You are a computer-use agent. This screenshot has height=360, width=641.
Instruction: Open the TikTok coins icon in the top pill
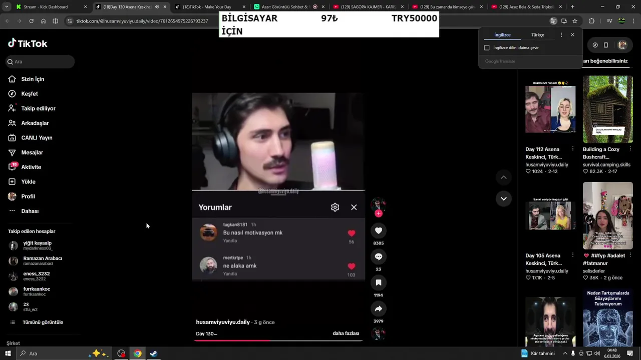click(595, 45)
